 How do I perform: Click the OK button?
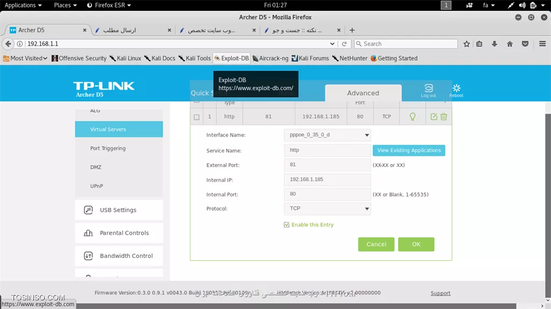click(416, 245)
